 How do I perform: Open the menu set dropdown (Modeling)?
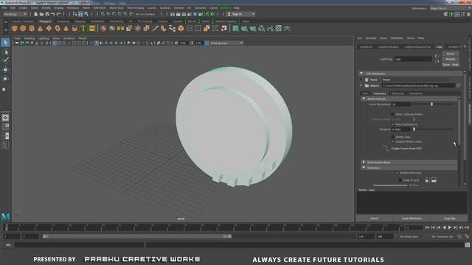pyautogui.click(x=15, y=14)
